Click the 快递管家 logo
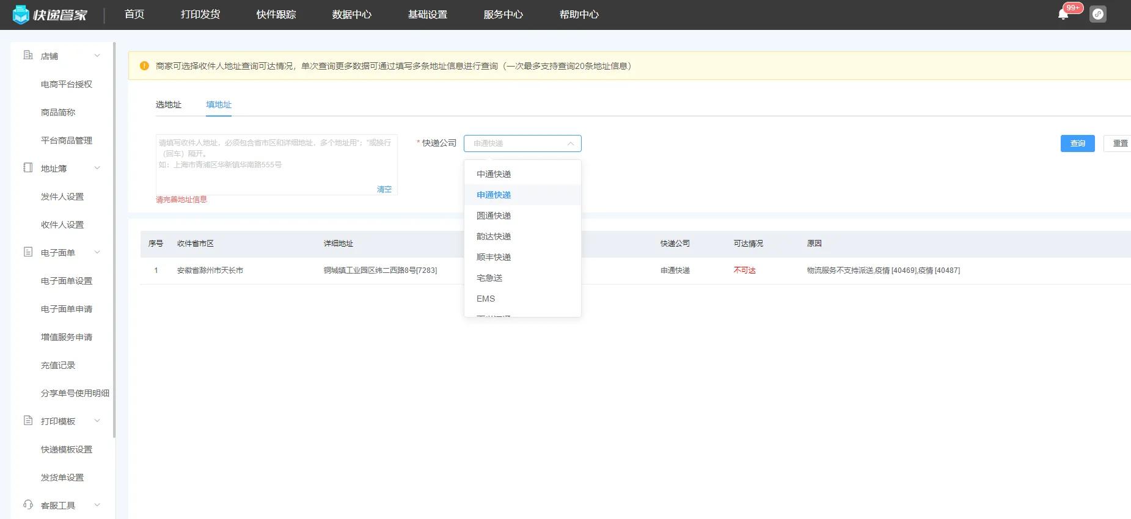Screen dimensions: 1131x519 (x=50, y=15)
